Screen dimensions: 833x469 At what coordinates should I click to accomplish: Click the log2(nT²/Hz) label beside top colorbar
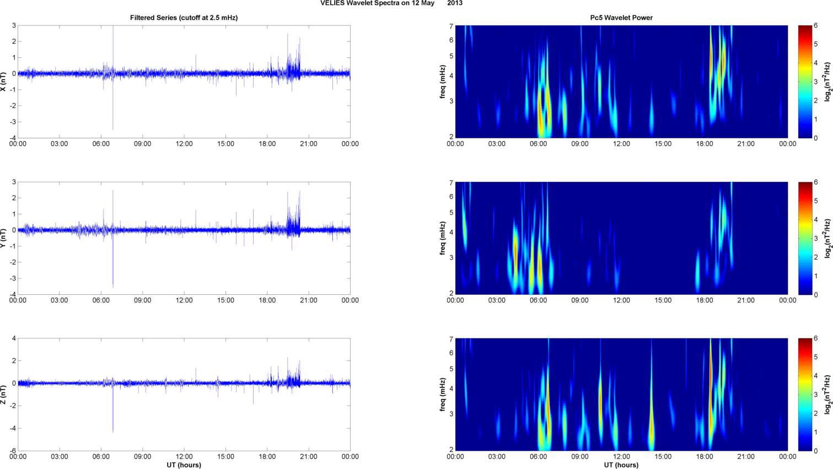[827, 82]
